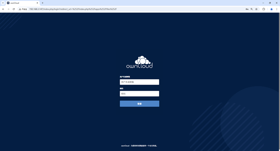Reload the page with the refresh icon
Screen dimensions: 280x151
[14, 9]
